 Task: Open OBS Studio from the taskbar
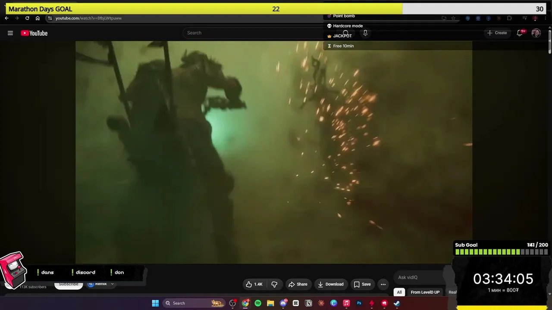click(x=233, y=303)
